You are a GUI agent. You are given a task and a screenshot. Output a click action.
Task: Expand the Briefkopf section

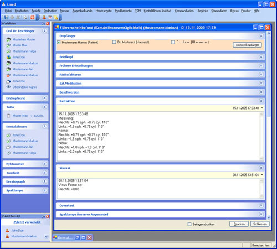click(x=261, y=57)
